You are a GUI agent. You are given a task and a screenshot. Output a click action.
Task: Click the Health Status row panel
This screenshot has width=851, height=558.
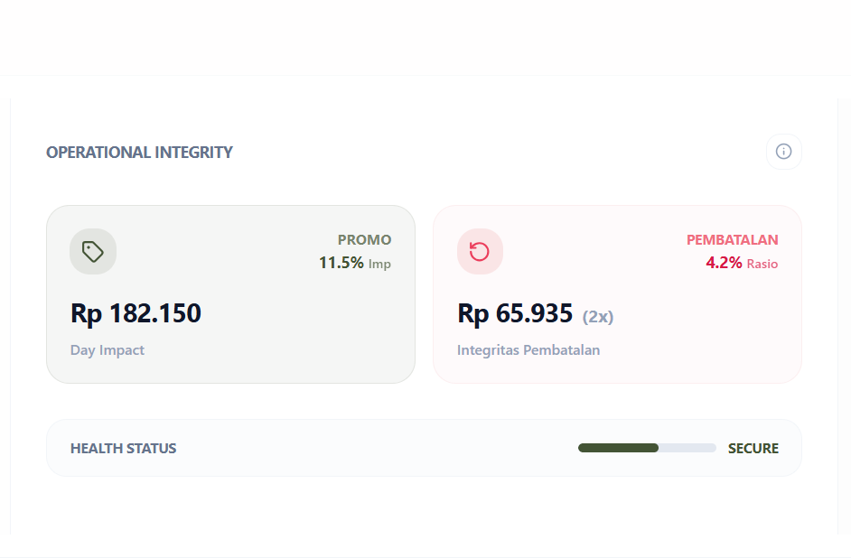(x=361, y=449)
